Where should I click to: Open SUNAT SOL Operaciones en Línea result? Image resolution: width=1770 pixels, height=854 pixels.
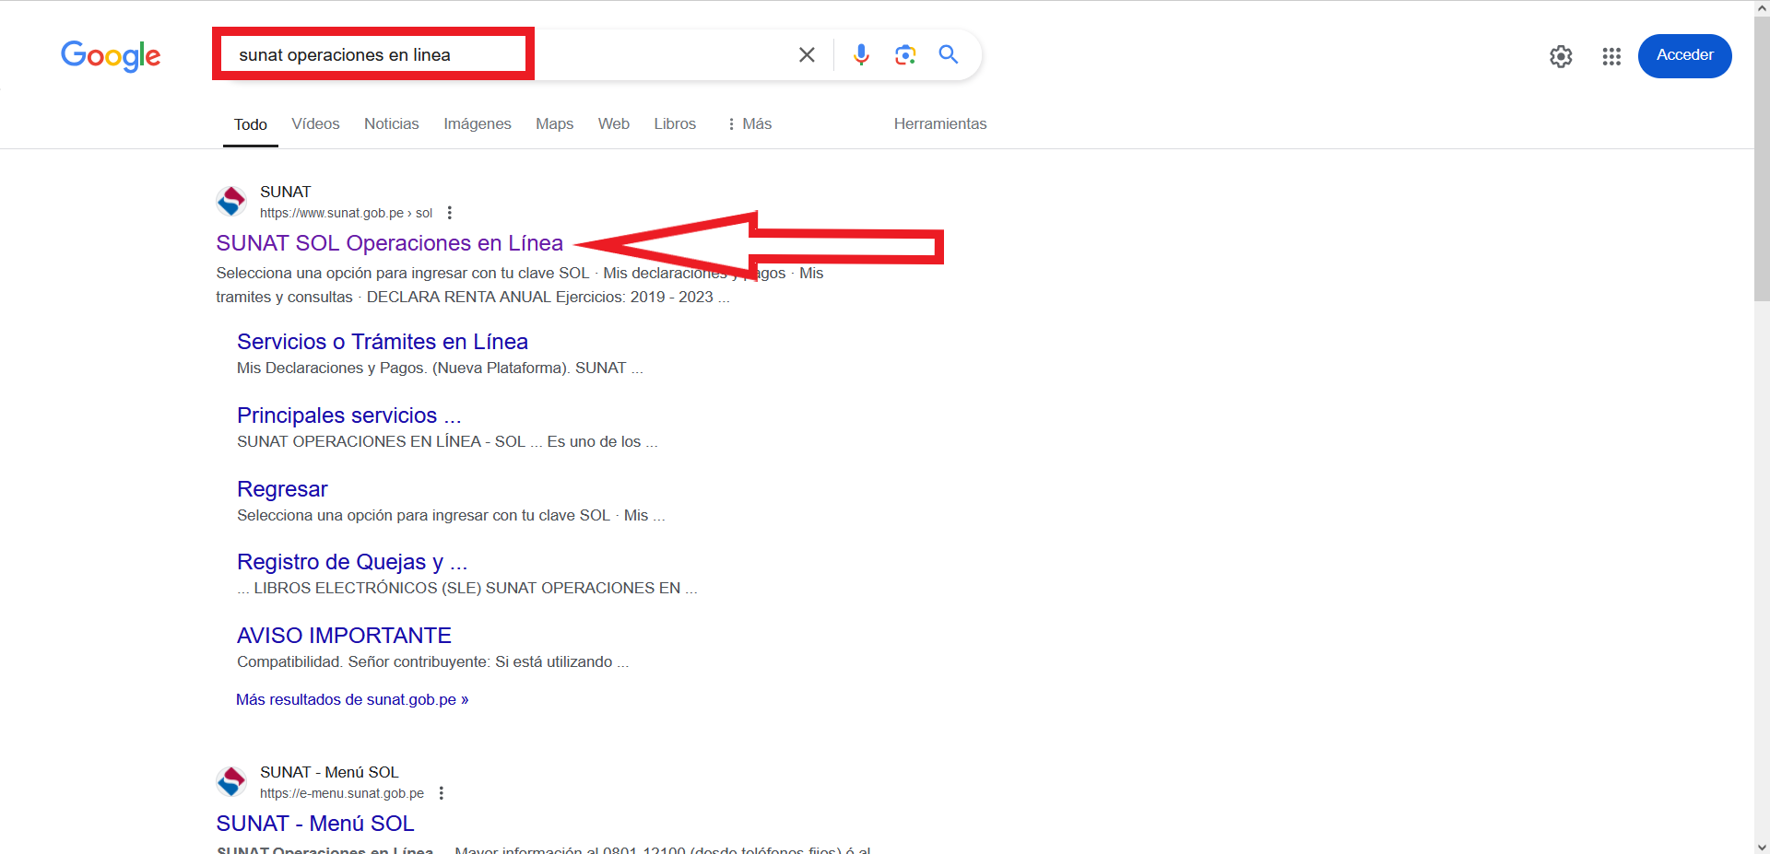pyautogui.click(x=389, y=243)
